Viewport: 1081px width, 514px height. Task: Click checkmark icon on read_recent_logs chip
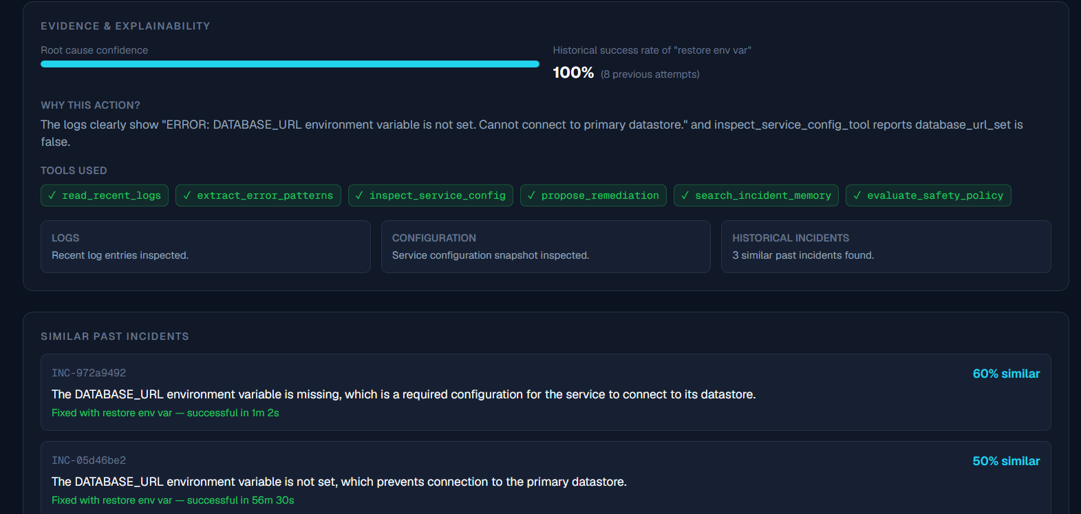click(x=52, y=195)
